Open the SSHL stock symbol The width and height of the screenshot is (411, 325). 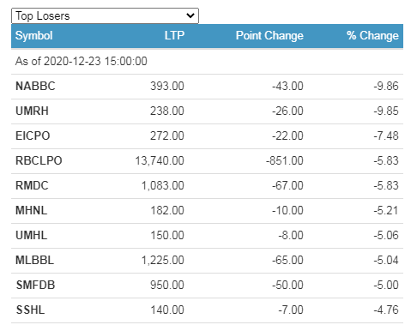pos(30,310)
